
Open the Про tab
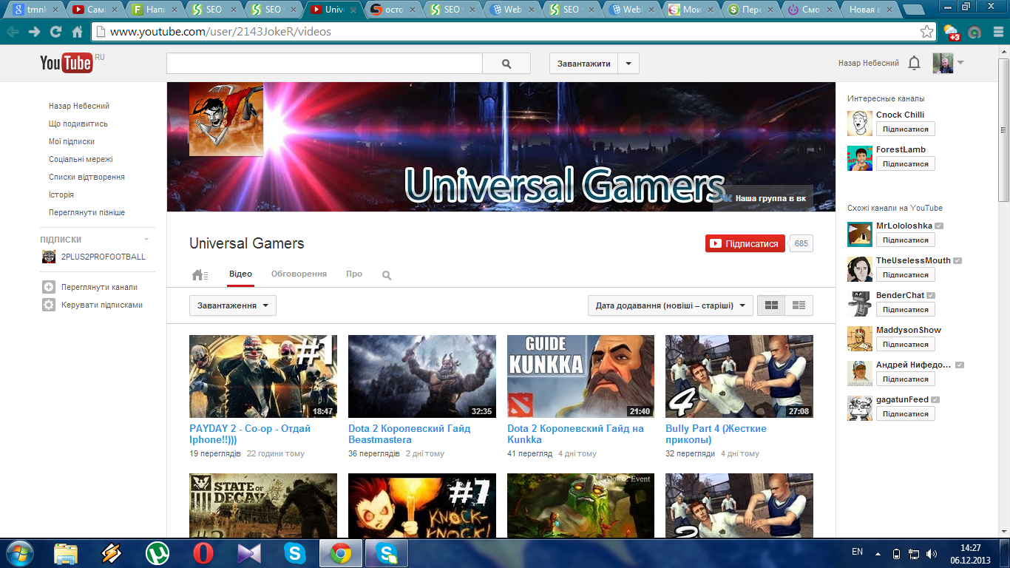[x=354, y=274]
